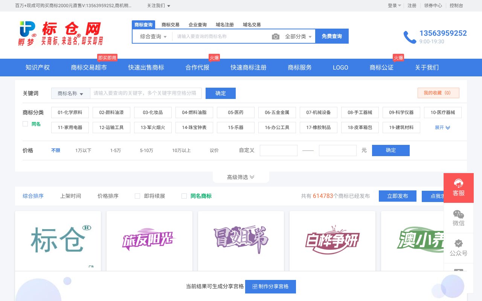
Task: Click the 立即发布 button
Action: [x=397, y=196]
